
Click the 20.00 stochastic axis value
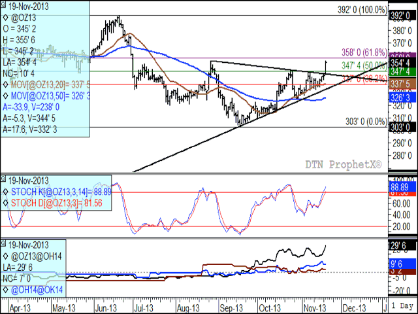(401, 227)
